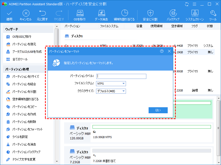Click sidebar scrollbar down arrow
The image size is (221, 165).
(57, 161)
